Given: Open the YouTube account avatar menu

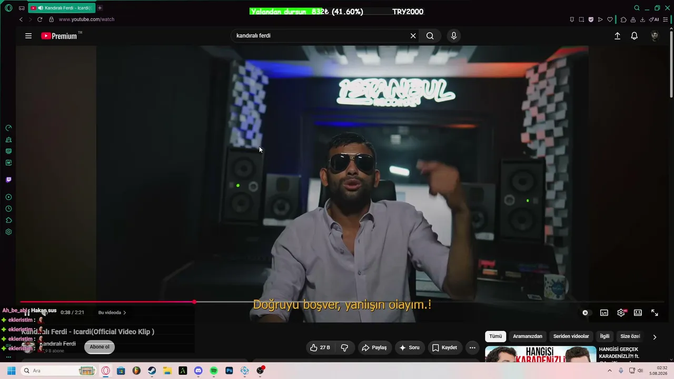Looking at the screenshot, I should click(x=655, y=36).
